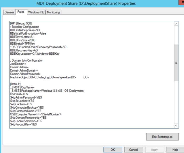184x153 pixels.
Task: Place cursor after DomainAdmin=
Action: tap(29, 67)
